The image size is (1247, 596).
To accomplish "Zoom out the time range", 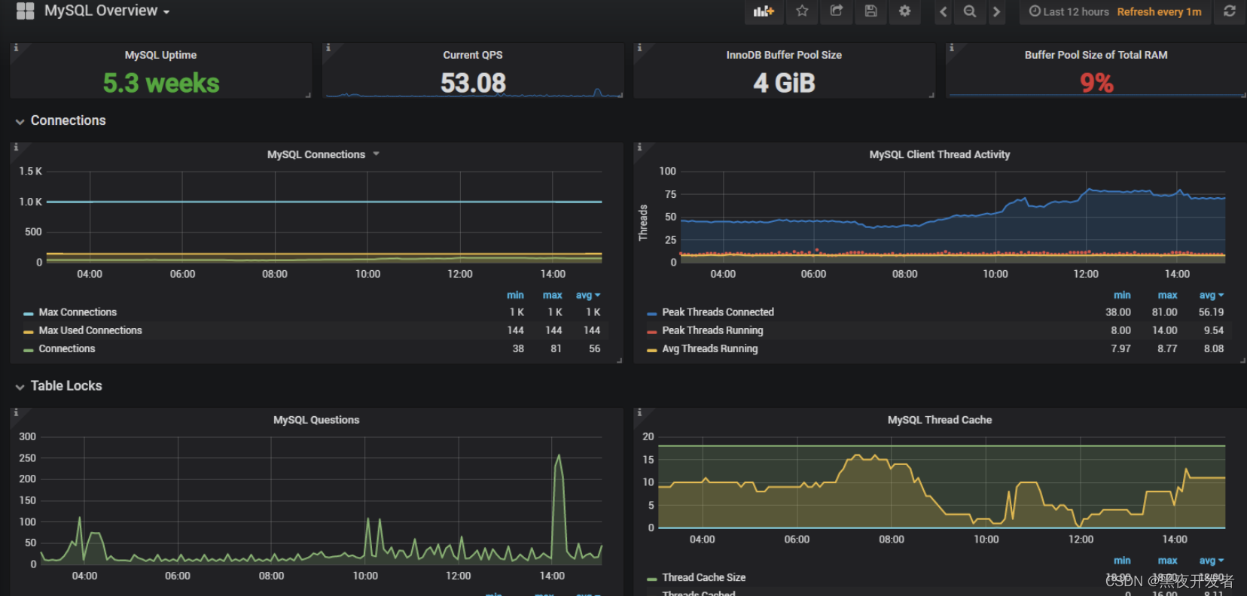I will 970,11.
